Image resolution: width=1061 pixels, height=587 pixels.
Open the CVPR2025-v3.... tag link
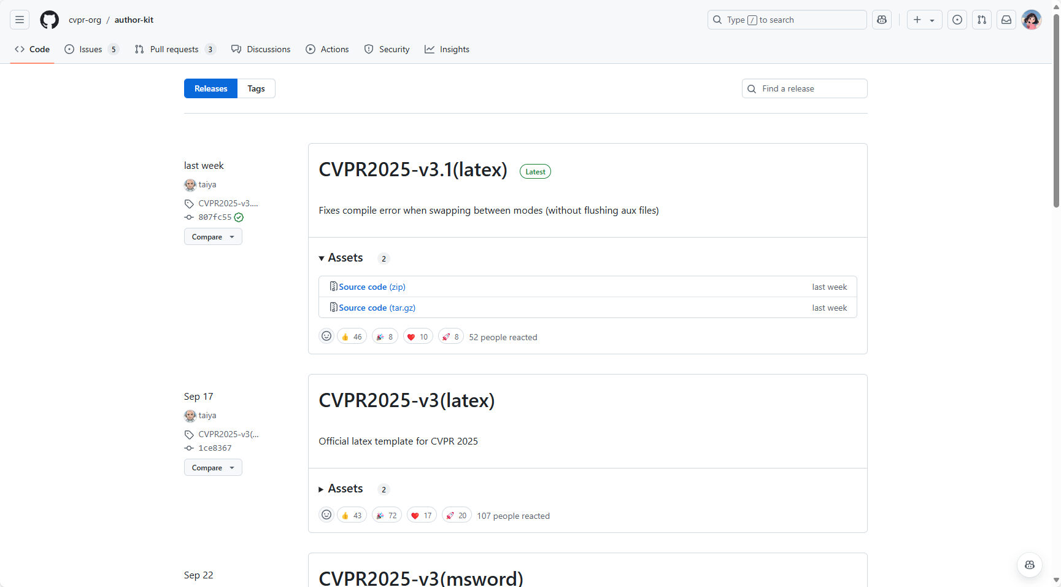[228, 203]
